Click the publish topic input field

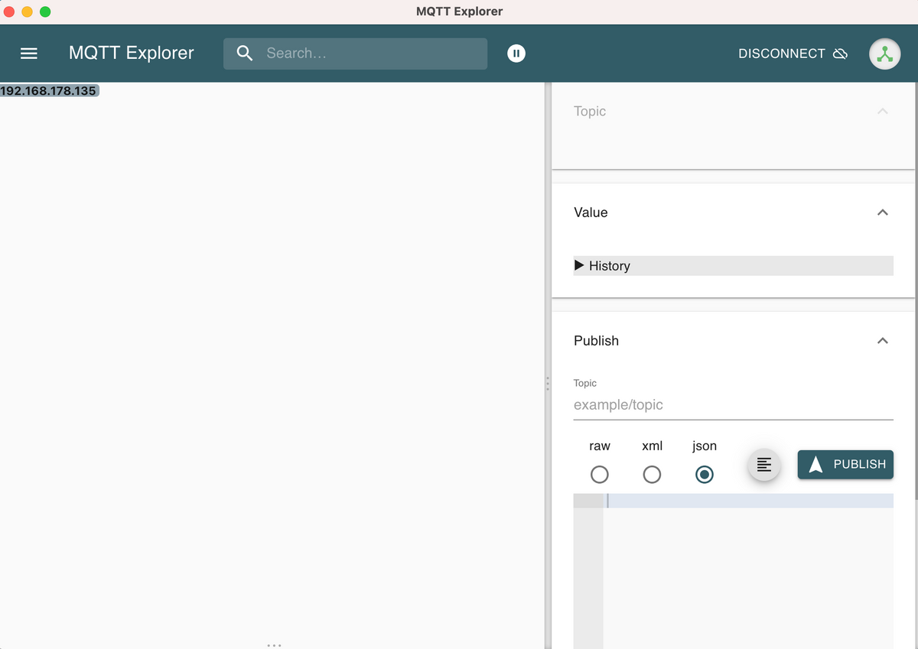[734, 405]
